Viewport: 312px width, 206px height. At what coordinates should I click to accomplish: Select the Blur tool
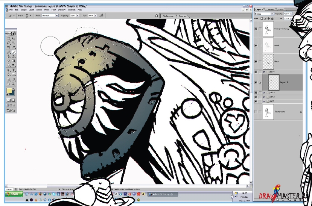(x=9, y=65)
